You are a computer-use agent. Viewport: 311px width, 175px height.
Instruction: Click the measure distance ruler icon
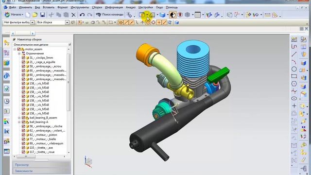click(x=267, y=15)
